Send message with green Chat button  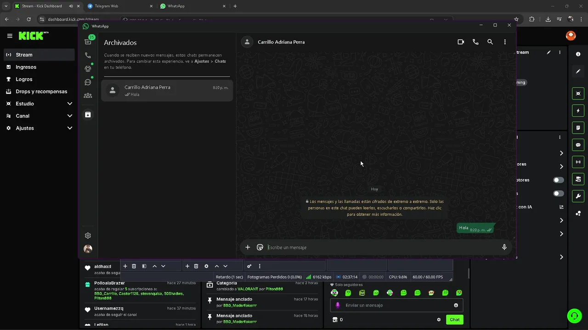(455, 319)
